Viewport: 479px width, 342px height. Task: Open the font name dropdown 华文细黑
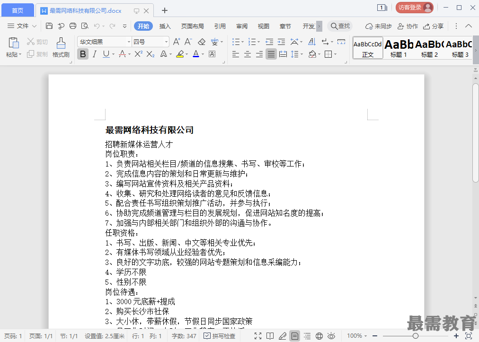pyautogui.click(x=129, y=42)
